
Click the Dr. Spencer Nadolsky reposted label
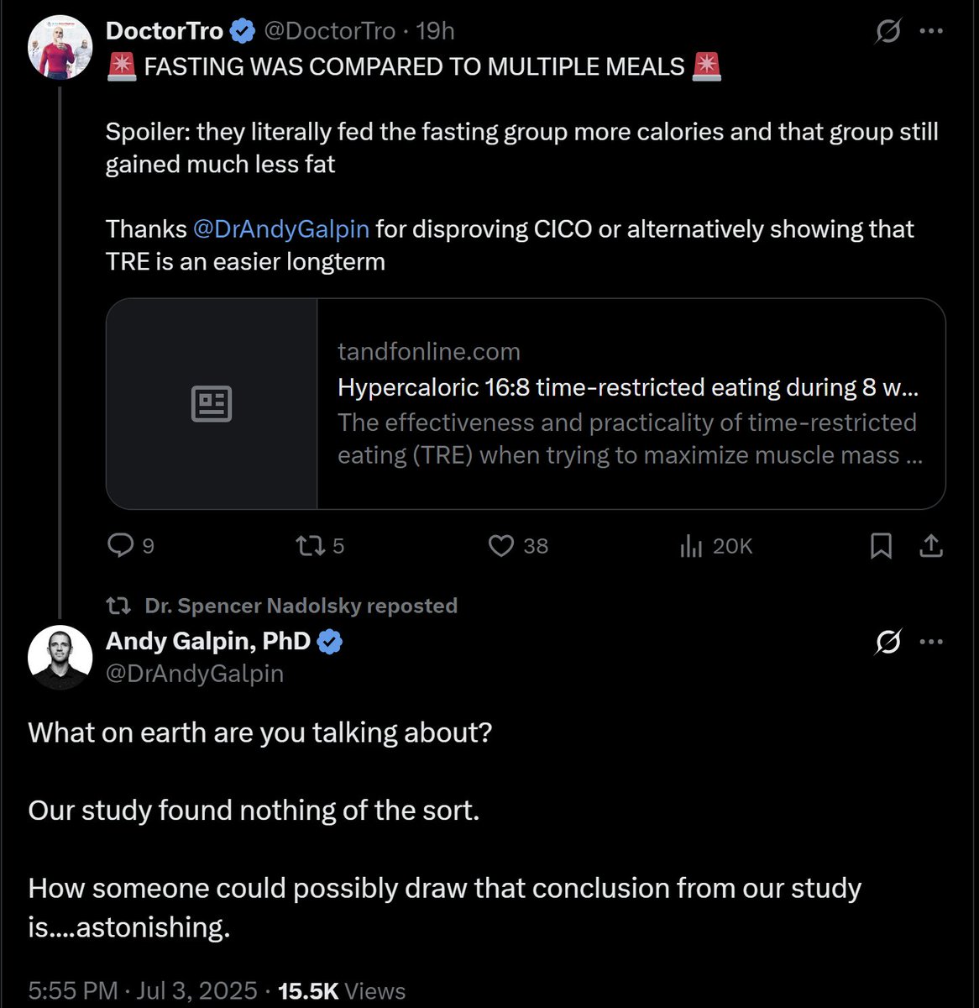coord(301,606)
